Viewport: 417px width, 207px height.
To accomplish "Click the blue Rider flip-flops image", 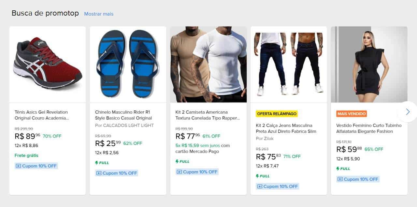I will point(128,64).
